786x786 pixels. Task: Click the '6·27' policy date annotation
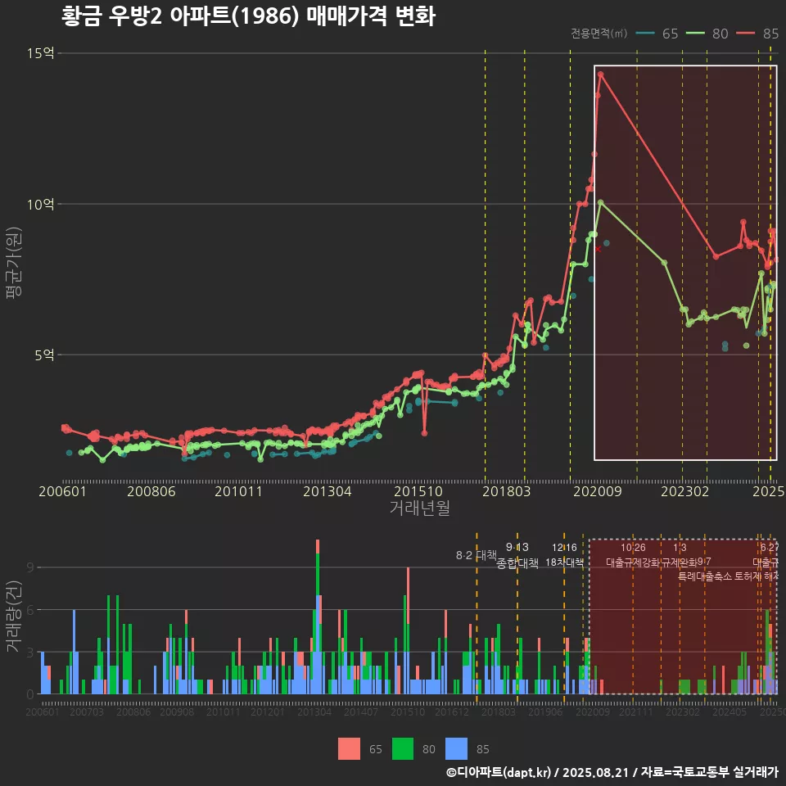coord(770,548)
